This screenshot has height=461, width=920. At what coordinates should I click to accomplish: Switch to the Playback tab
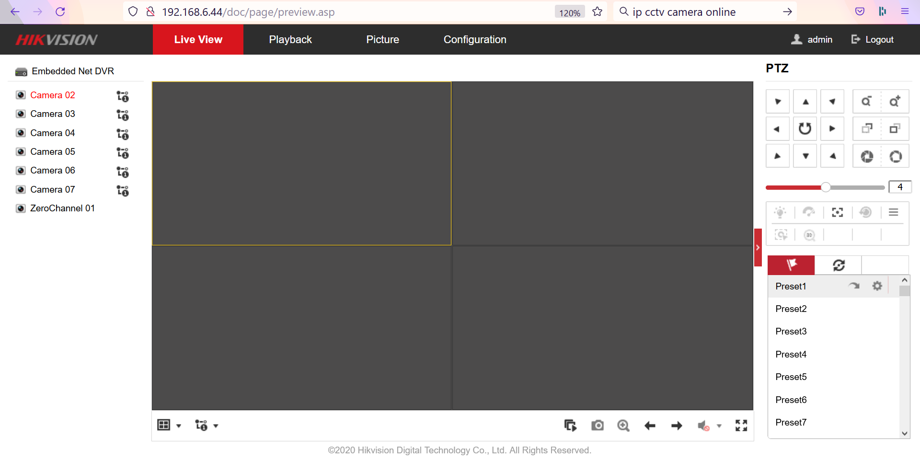[290, 40]
